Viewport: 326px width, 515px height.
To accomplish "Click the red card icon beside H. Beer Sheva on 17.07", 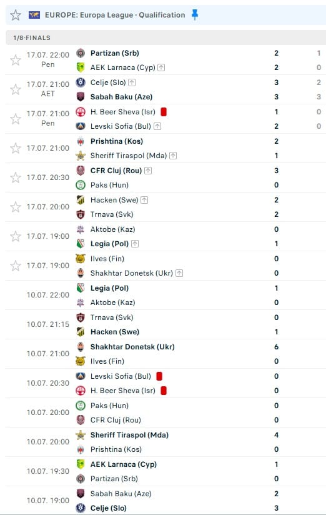I will click(x=164, y=112).
